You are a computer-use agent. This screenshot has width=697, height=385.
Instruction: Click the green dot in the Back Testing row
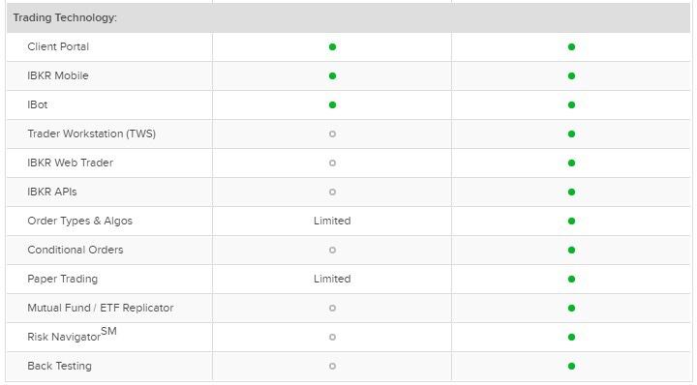pyautogui.click(x=571, y=366)
